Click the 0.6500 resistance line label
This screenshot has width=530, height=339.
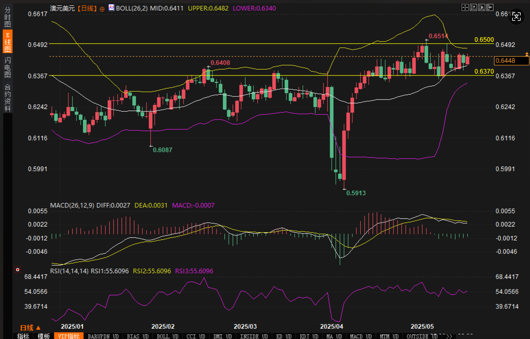click(x=484, y=40)
